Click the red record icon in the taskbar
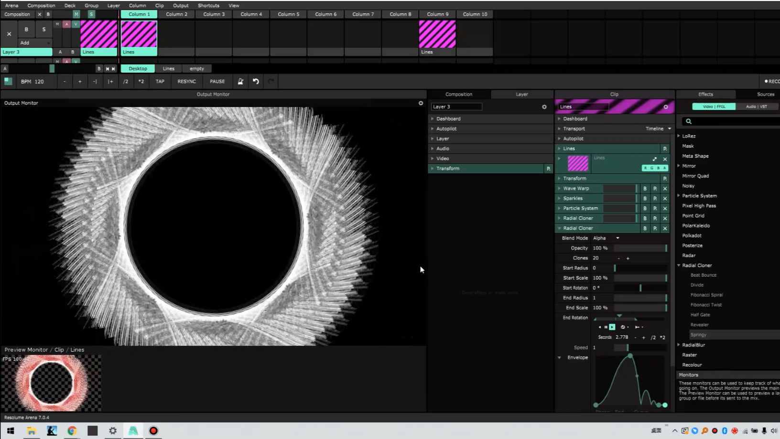The height and width of the screenshot is (439, 780). 153,431
